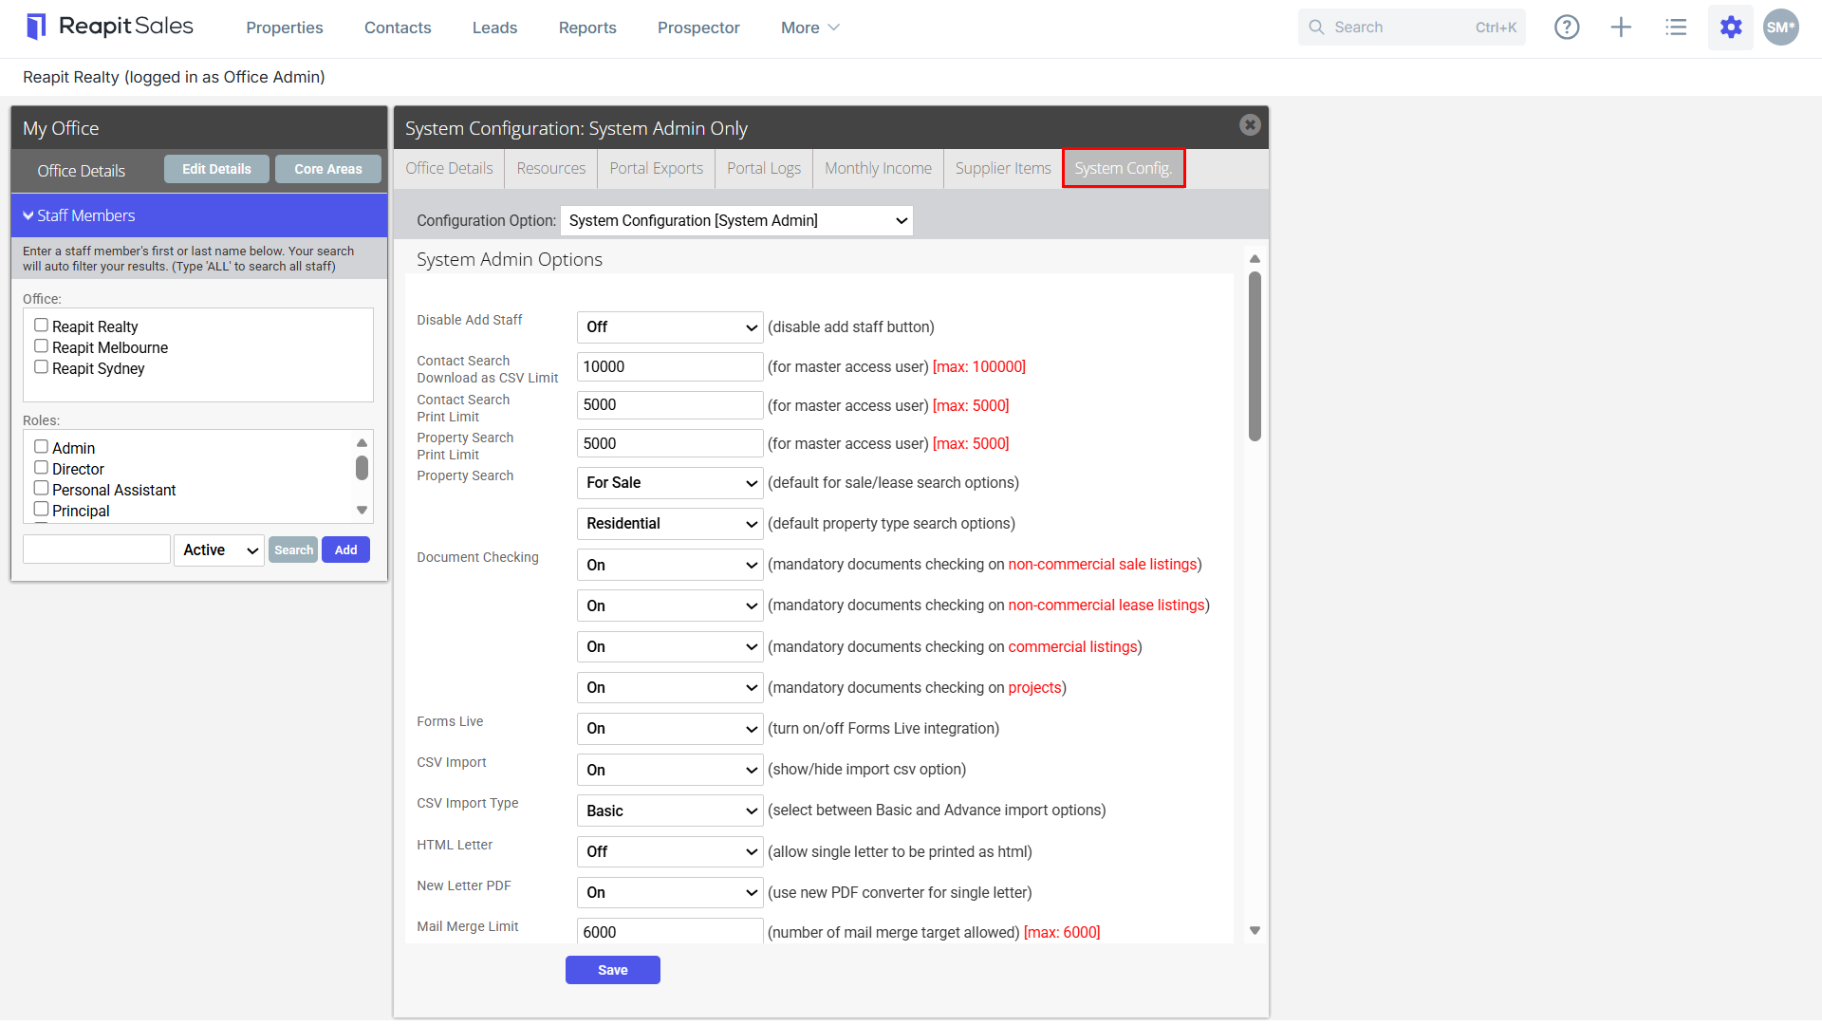
Task: Check the Admin role checkbox
Action: (41, 447)
